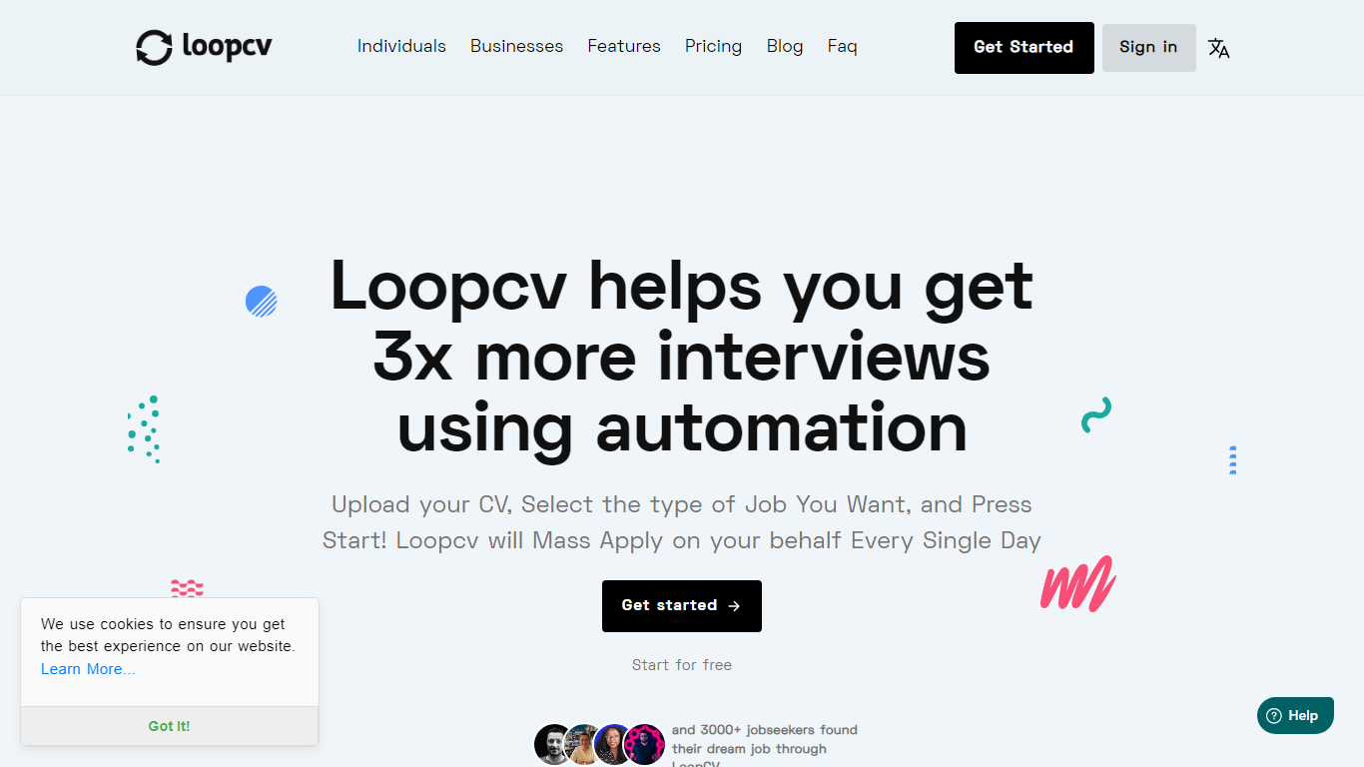Screen dimensions: 1364x767
Task: Click the hero Get started arrow button
Action: click(682, 606)
